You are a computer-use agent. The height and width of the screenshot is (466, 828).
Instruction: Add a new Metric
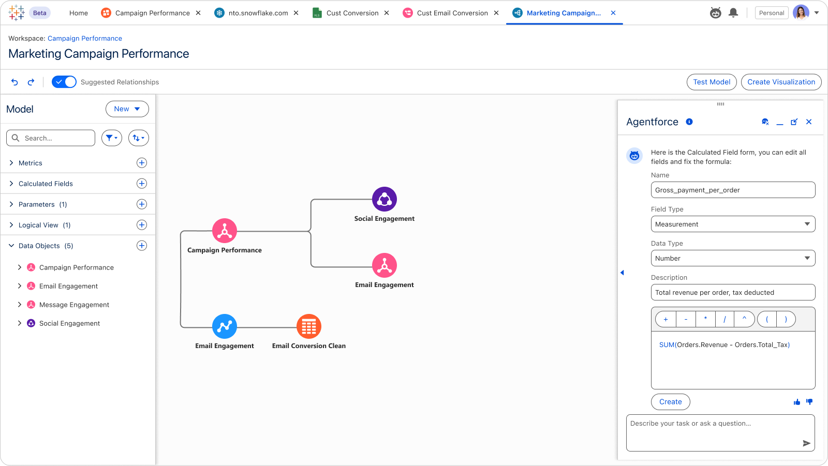(x=142, y=163)
